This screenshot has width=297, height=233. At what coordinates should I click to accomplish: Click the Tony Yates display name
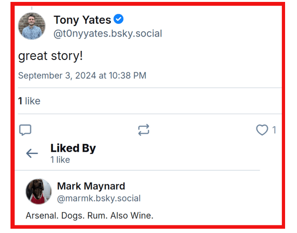[82, 20]
